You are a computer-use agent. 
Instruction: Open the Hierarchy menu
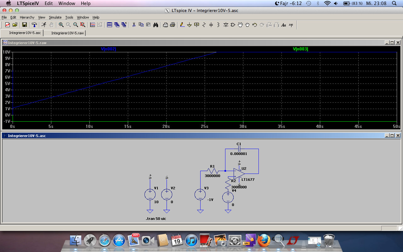click(27, 17)
